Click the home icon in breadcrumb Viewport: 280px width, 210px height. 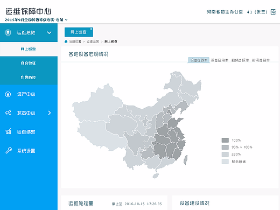(66, 41)
